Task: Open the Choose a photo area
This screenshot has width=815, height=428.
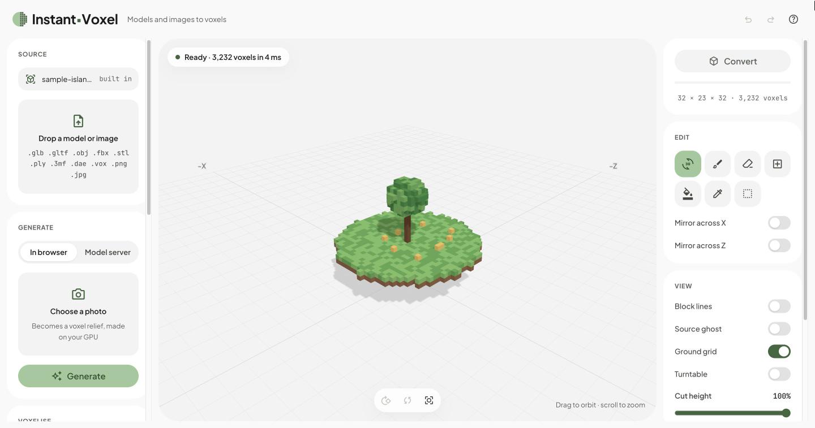Action: click(x=78, y=314)
